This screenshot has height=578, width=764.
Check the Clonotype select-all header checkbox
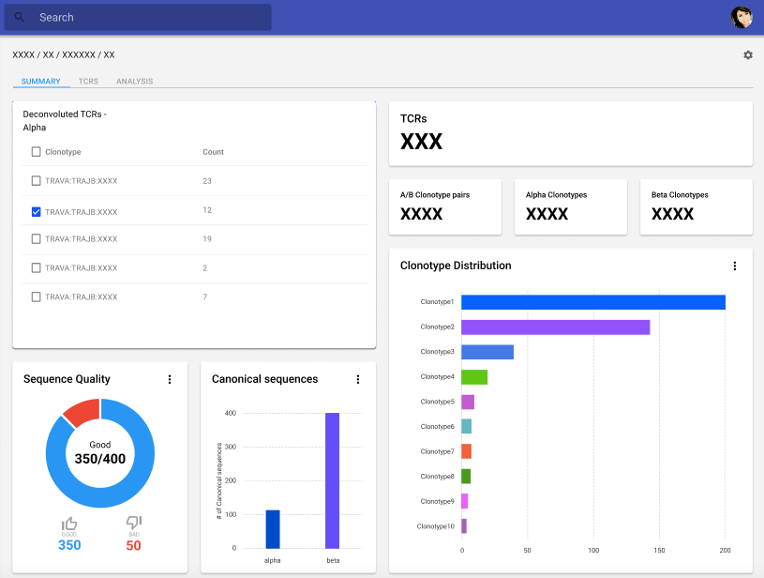click(36, 151)
